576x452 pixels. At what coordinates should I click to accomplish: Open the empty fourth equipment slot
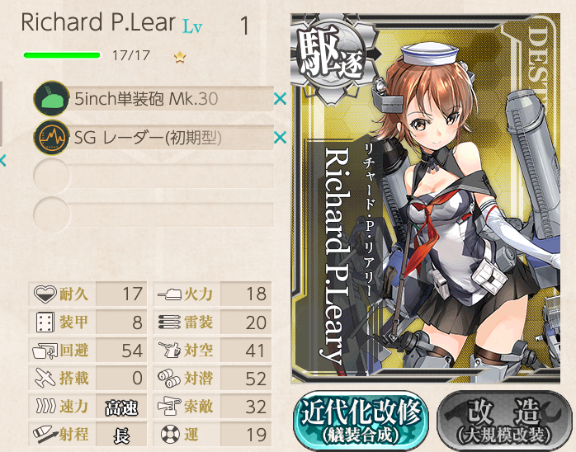(153, 214)
